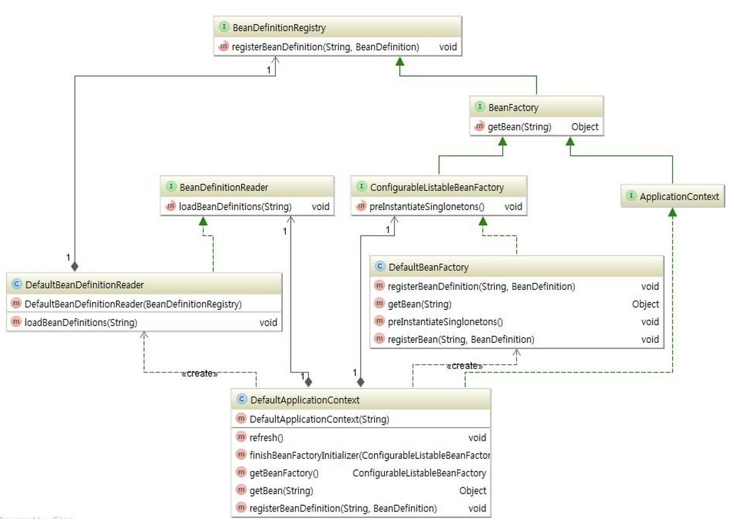Click the BeanDefinitionRegistry interface icon

click(x=224, y=27)
